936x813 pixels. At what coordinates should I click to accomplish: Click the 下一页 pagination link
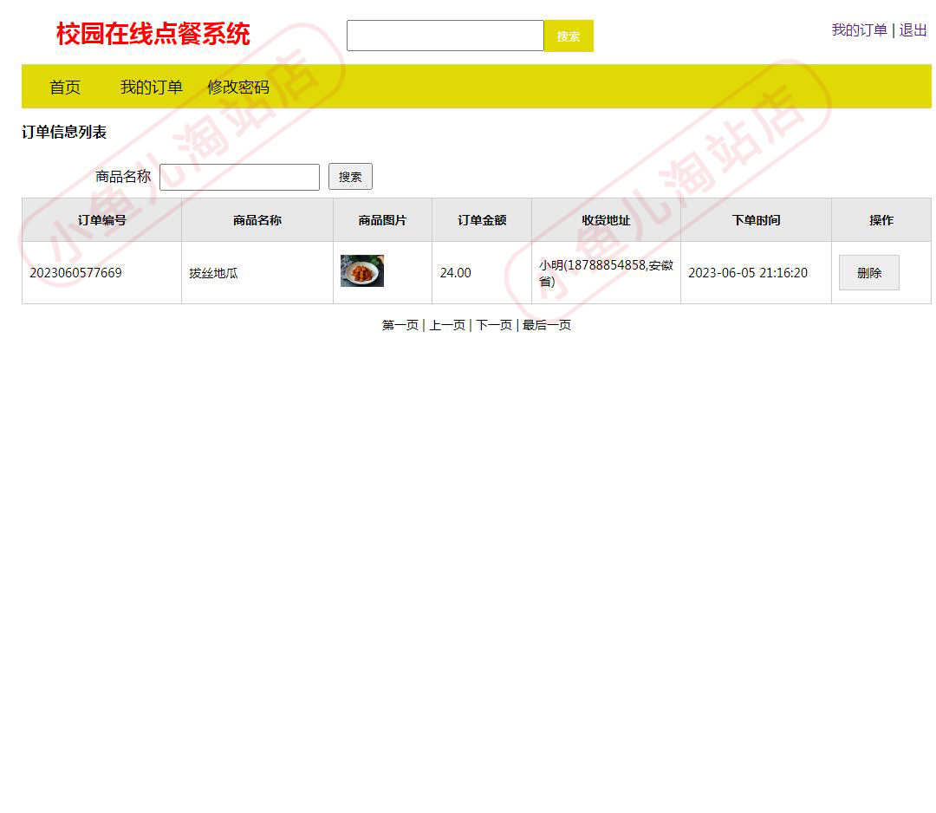tap(494, 325)
